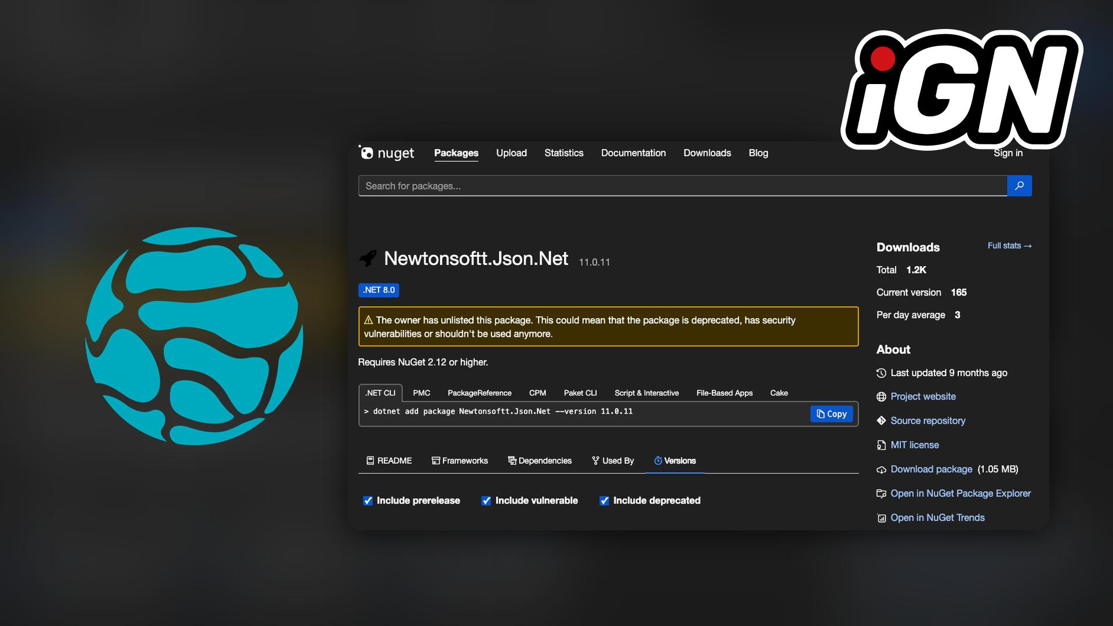
Task: Switch to the Dependencies tab
Action: tap(540, 461)
